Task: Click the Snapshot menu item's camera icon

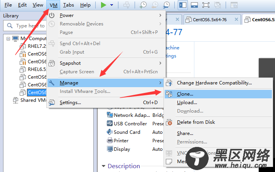Action: 52,63
